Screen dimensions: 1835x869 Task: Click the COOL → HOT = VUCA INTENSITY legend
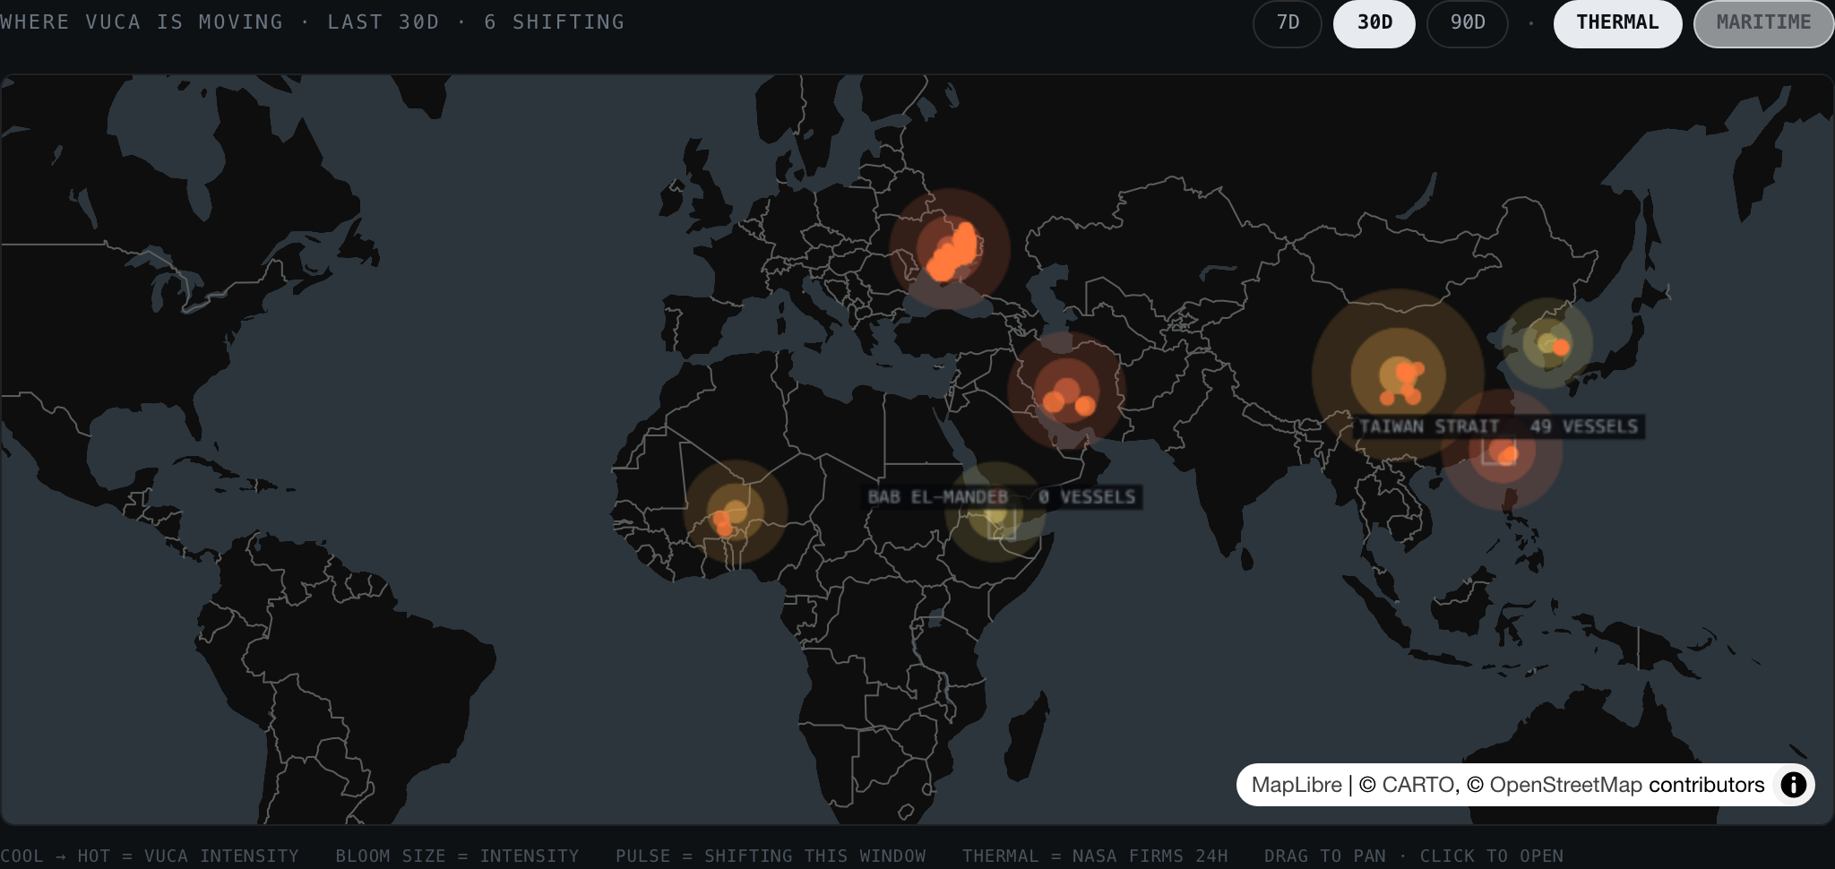(149, 856)
